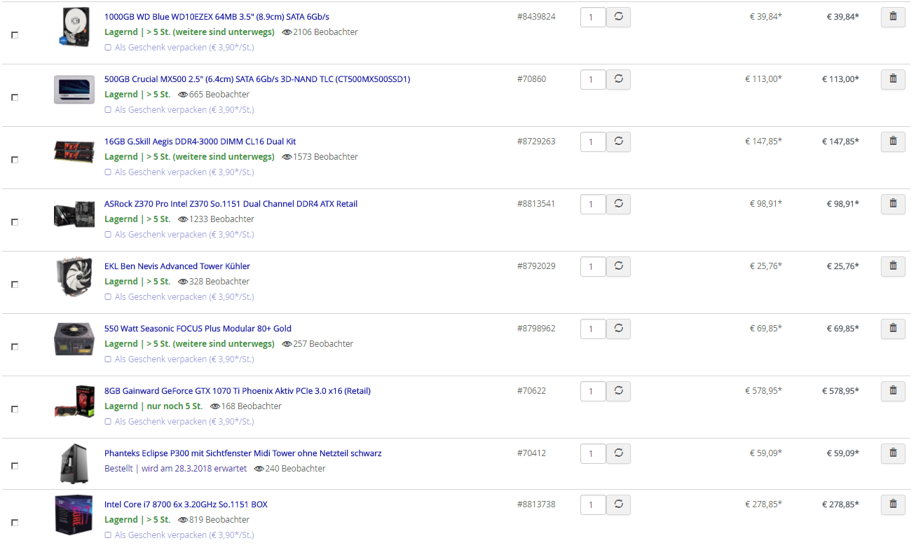Viewport: 916px width, 550px height.
Task: Enable gift wrapping for Seasonic power supply
Action: coord(108,359)
